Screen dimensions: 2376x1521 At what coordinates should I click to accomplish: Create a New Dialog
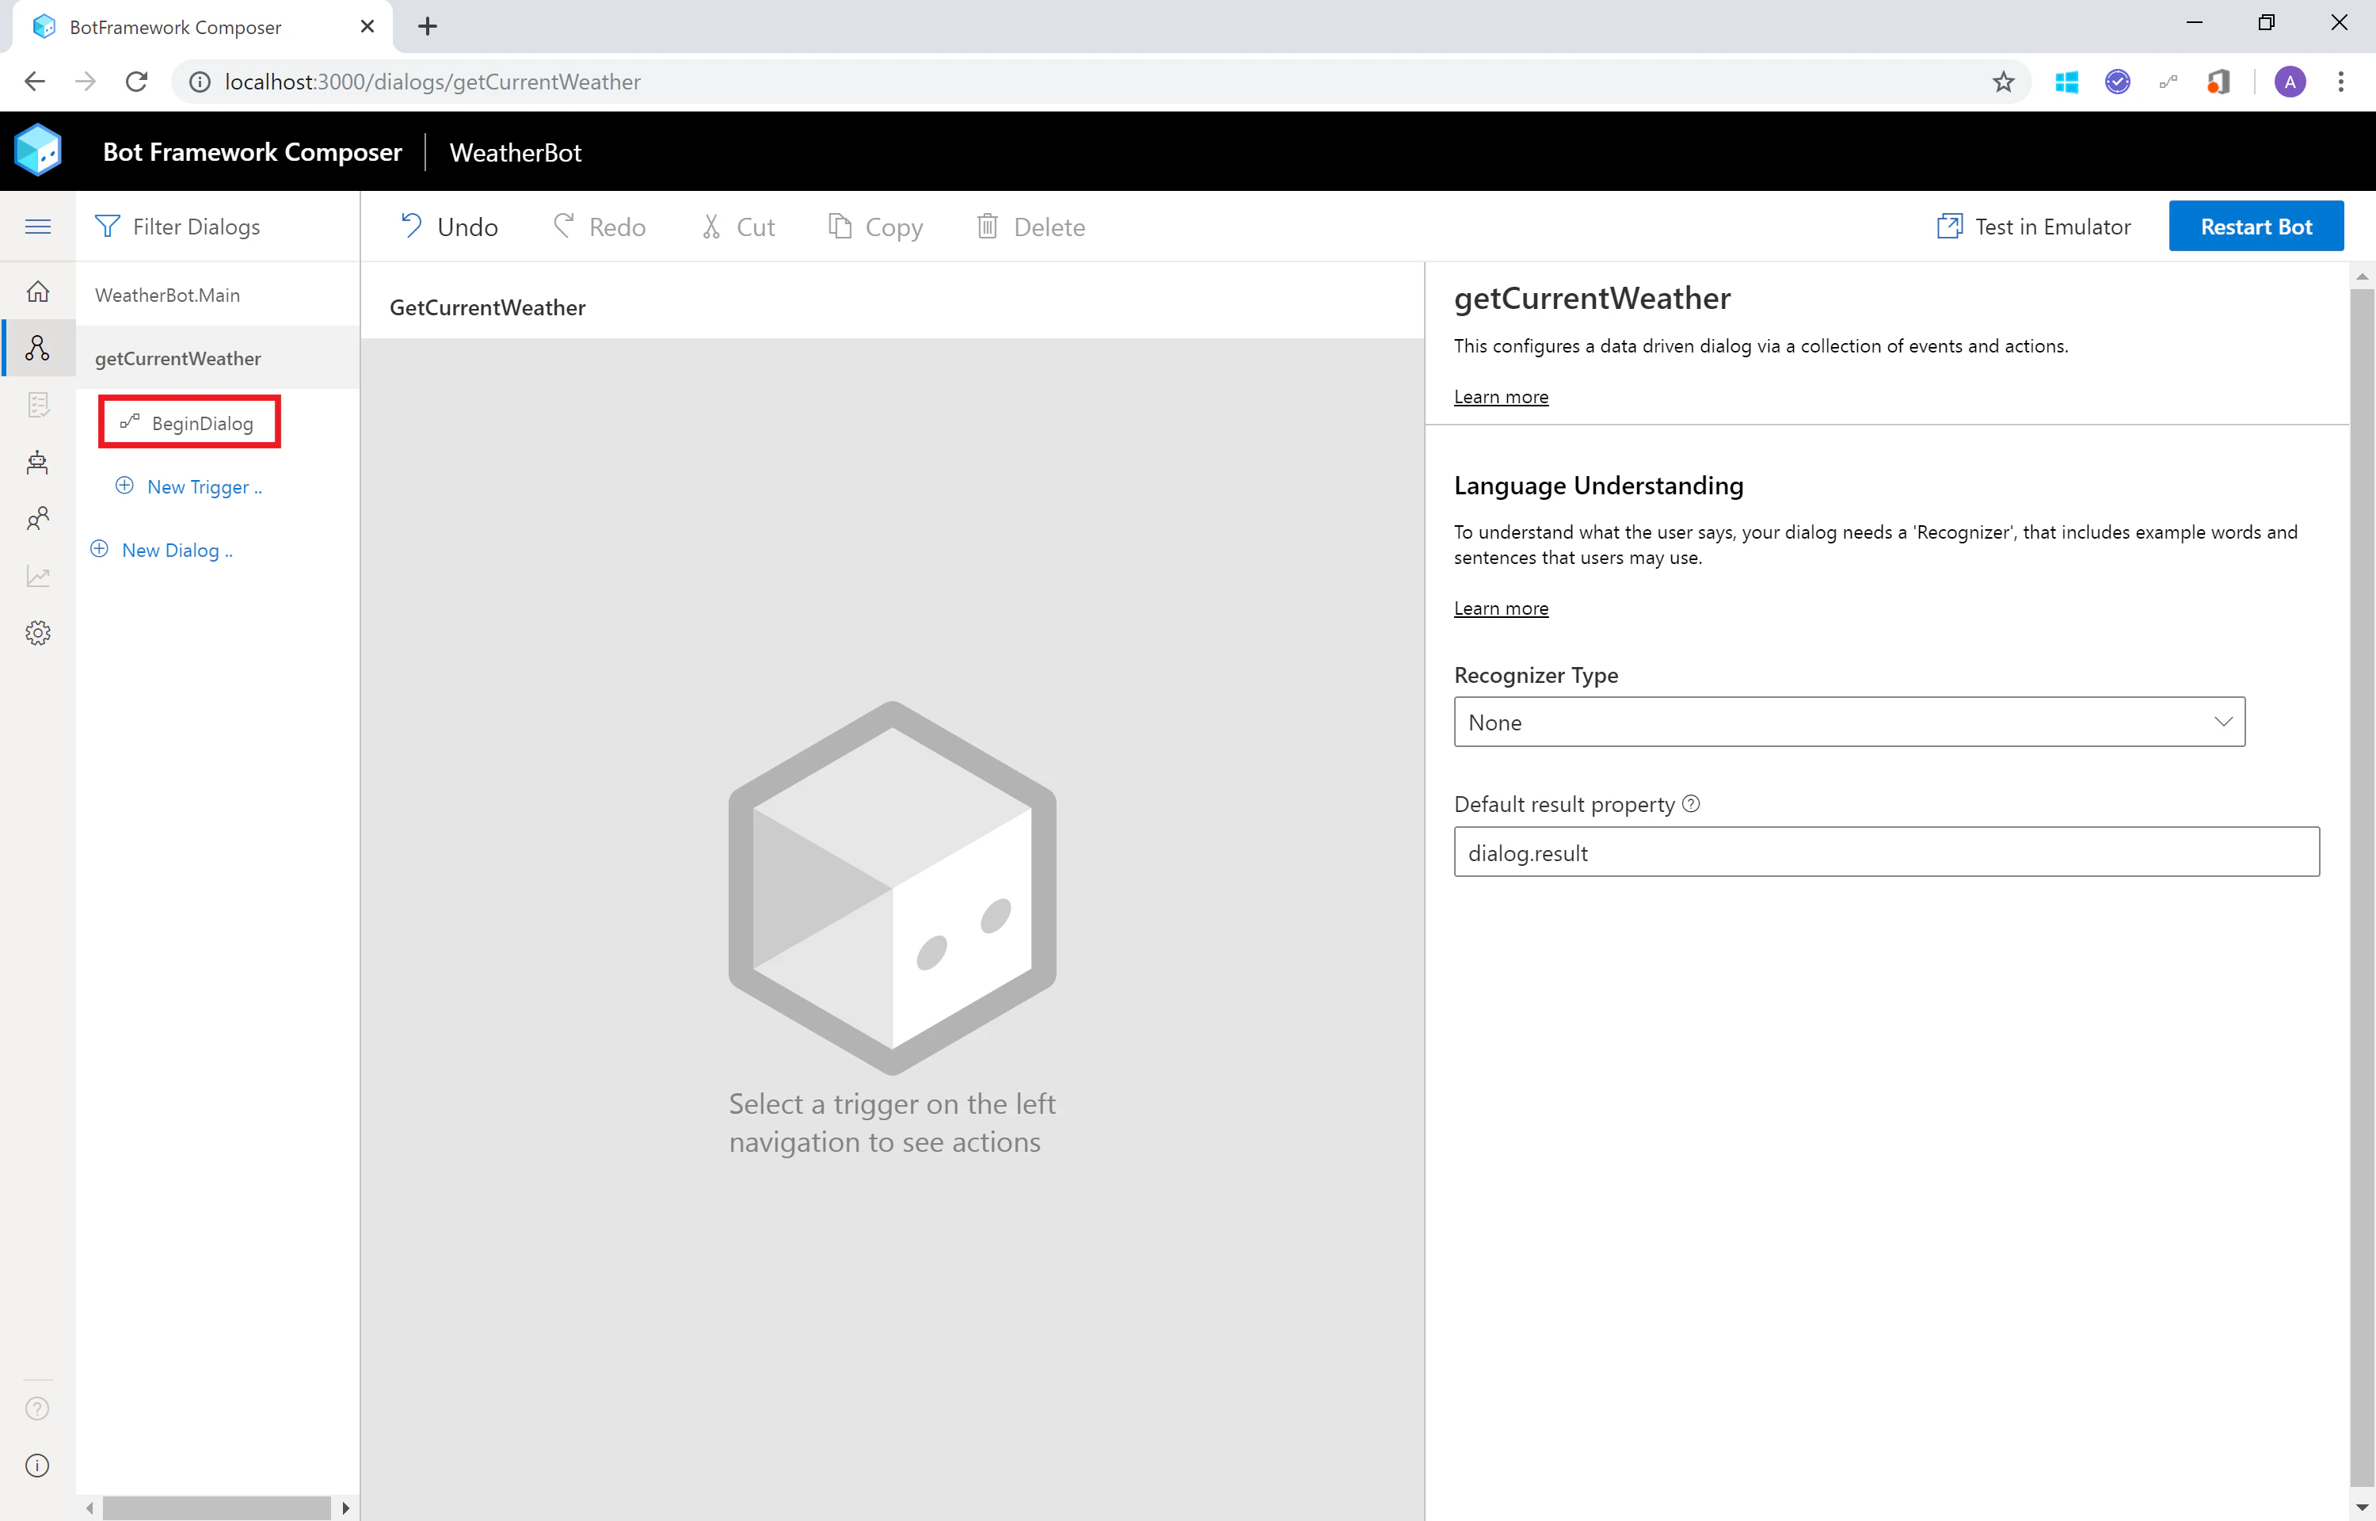(162, 550)
